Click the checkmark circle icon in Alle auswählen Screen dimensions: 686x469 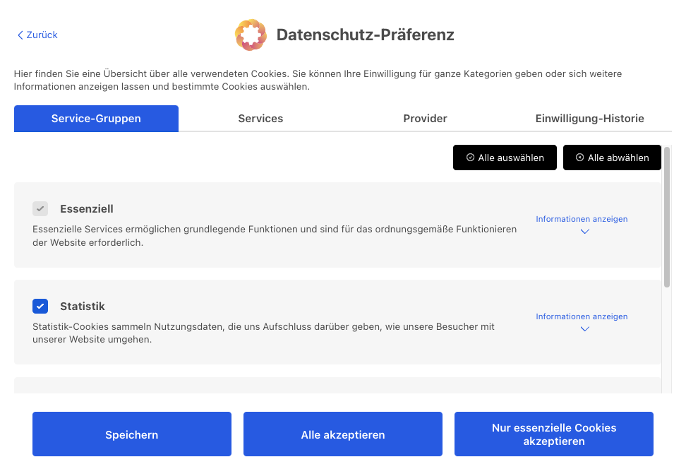click(471, 158)
